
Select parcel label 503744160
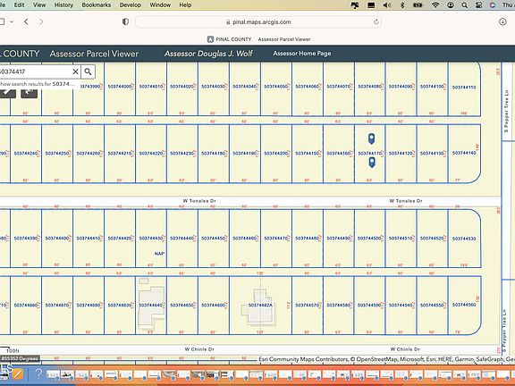coord(339,154)
